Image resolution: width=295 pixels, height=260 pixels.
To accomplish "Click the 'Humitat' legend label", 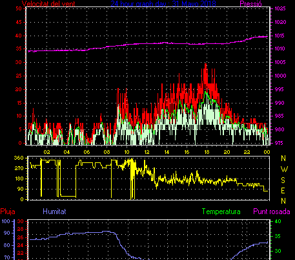I will click(x=54, y=211).
